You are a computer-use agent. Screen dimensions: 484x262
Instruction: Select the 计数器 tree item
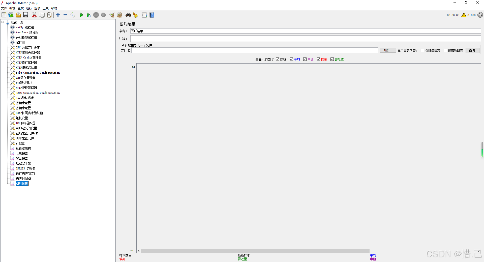20,143
